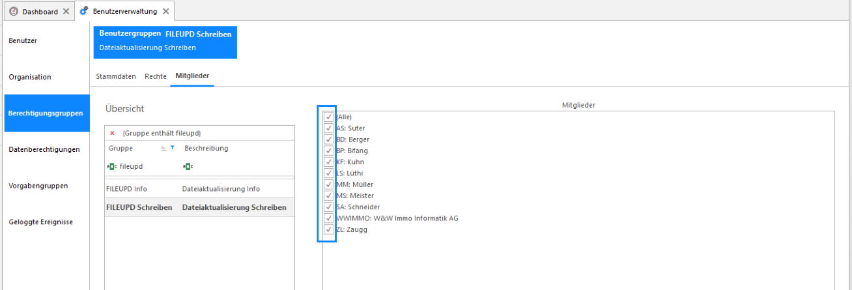Click the Übersicht heading
The width and height of the screenshot is (852, 290).
tap(125, 109)
